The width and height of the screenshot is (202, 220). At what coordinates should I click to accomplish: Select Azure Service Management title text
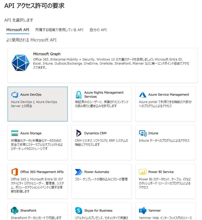(169, 95)
